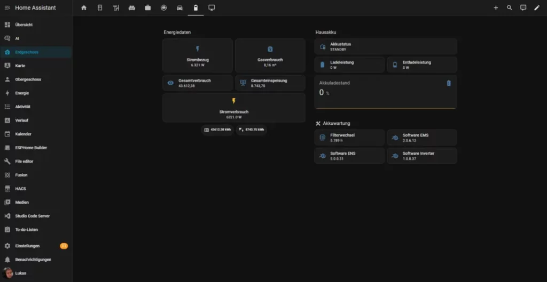Click the ESPHome Builder icon

click(7, 148)
